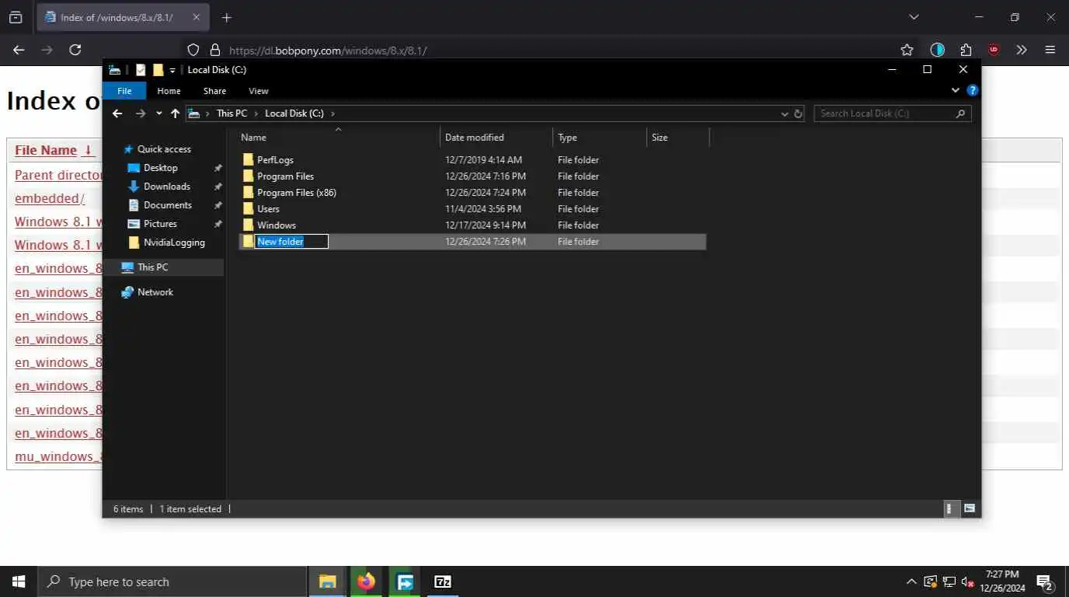
Task: Select the Windows folder
Action: point(277,225)
